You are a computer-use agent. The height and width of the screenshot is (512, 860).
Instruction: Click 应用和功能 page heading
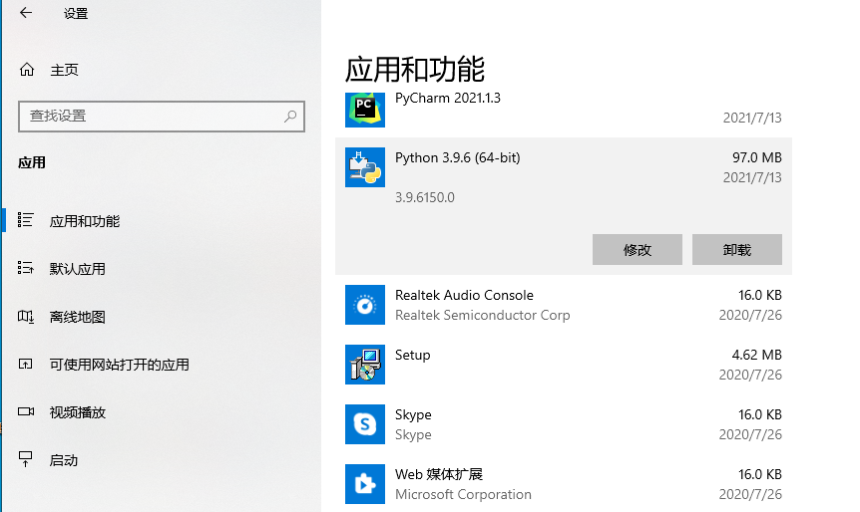[x=415, y=69]
